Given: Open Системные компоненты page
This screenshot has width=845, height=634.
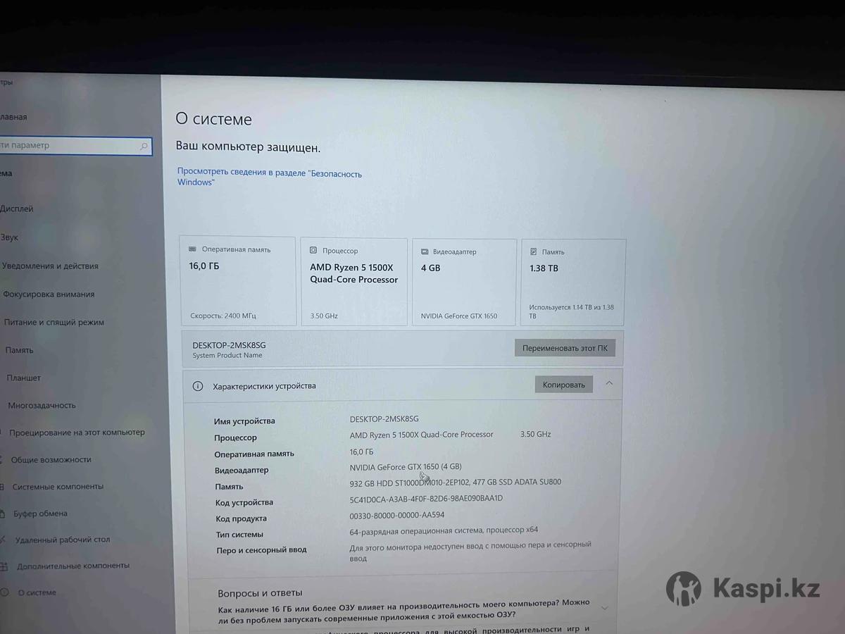Looking at the screenshot, I should pos(57,487).
